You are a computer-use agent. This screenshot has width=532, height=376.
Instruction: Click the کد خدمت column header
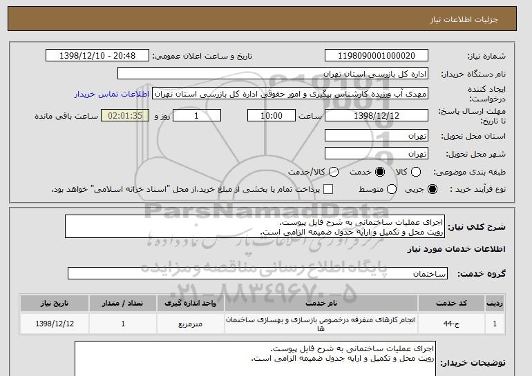(451, 303)
